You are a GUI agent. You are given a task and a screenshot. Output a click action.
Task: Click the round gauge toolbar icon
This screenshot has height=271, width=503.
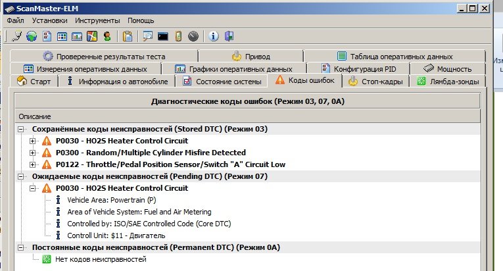coord(192,36)
